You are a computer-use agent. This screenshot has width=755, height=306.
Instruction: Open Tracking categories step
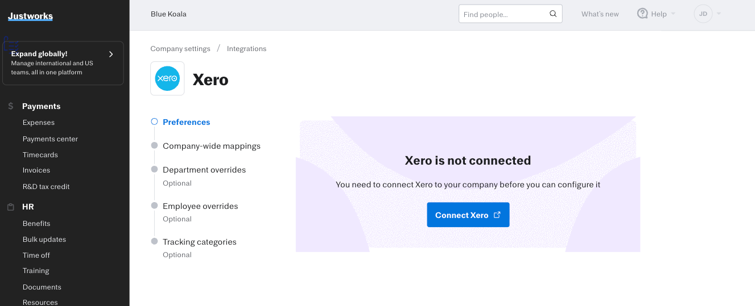(199, 242)
